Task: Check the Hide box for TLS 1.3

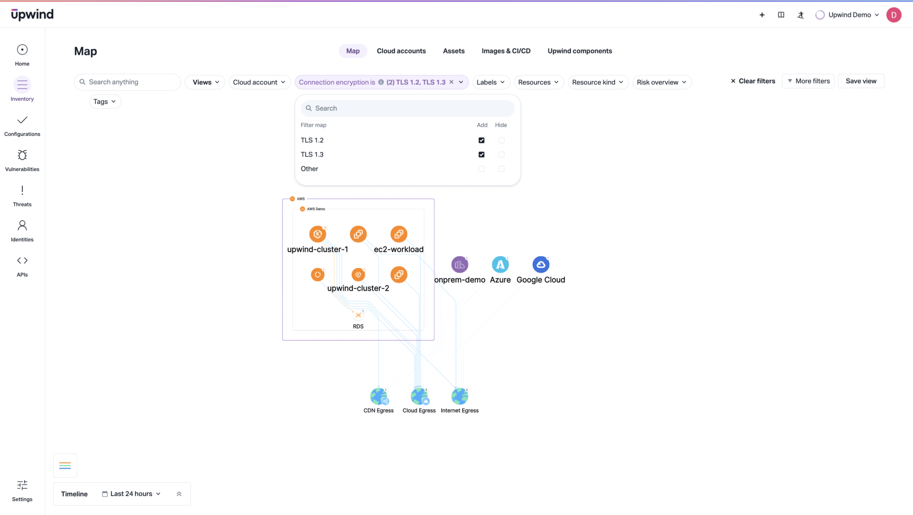Action: click(502, 155)
